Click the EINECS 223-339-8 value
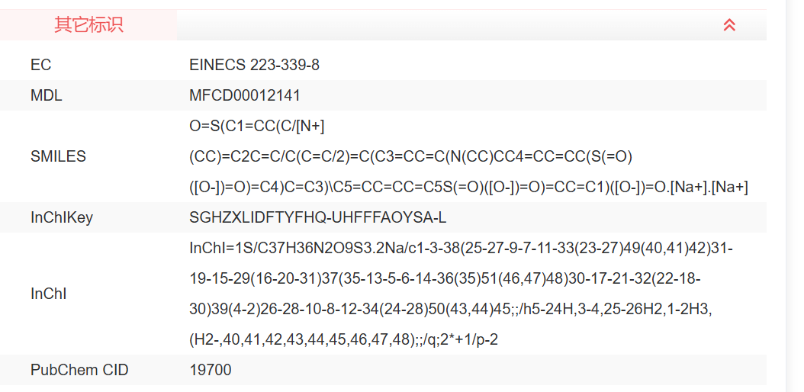 click(254, 65)
